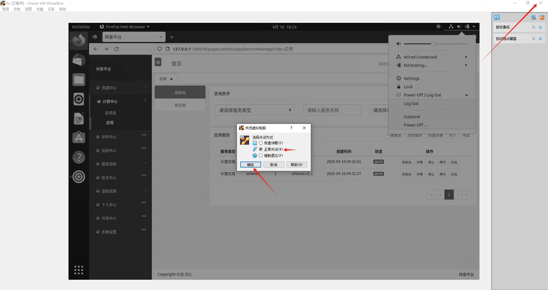Choose Log Out in system menu
The width and height of the screenshot is (548, 290).
[x=411, y=104]
